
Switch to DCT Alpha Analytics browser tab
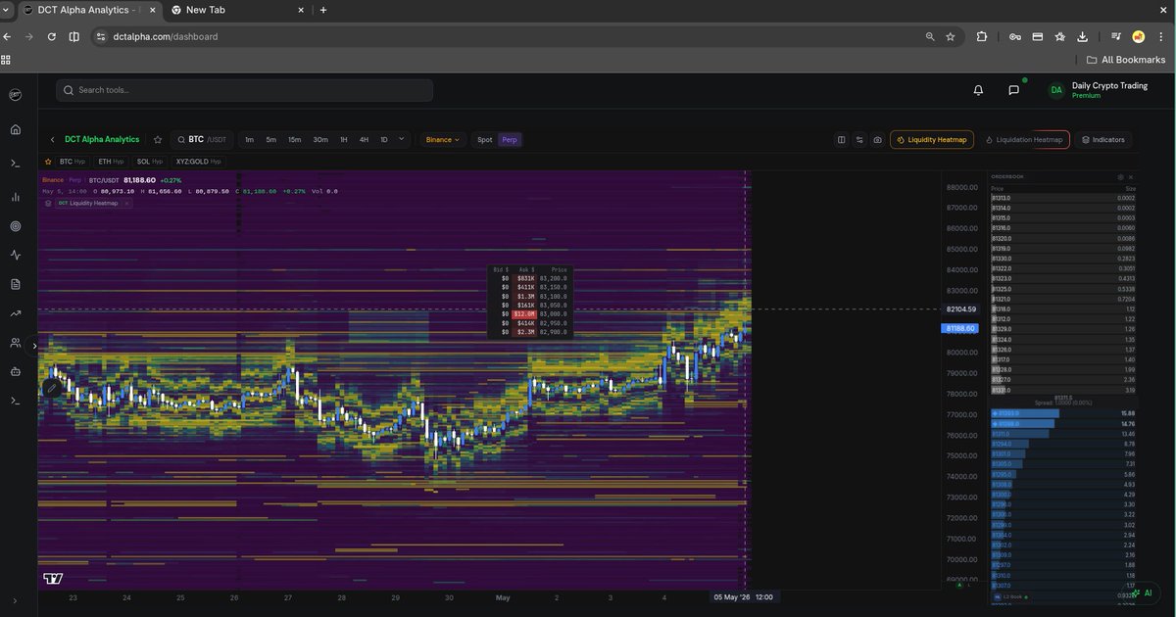coord(89,10)
